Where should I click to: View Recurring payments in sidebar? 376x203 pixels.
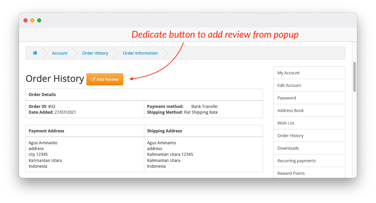point(296,161)
